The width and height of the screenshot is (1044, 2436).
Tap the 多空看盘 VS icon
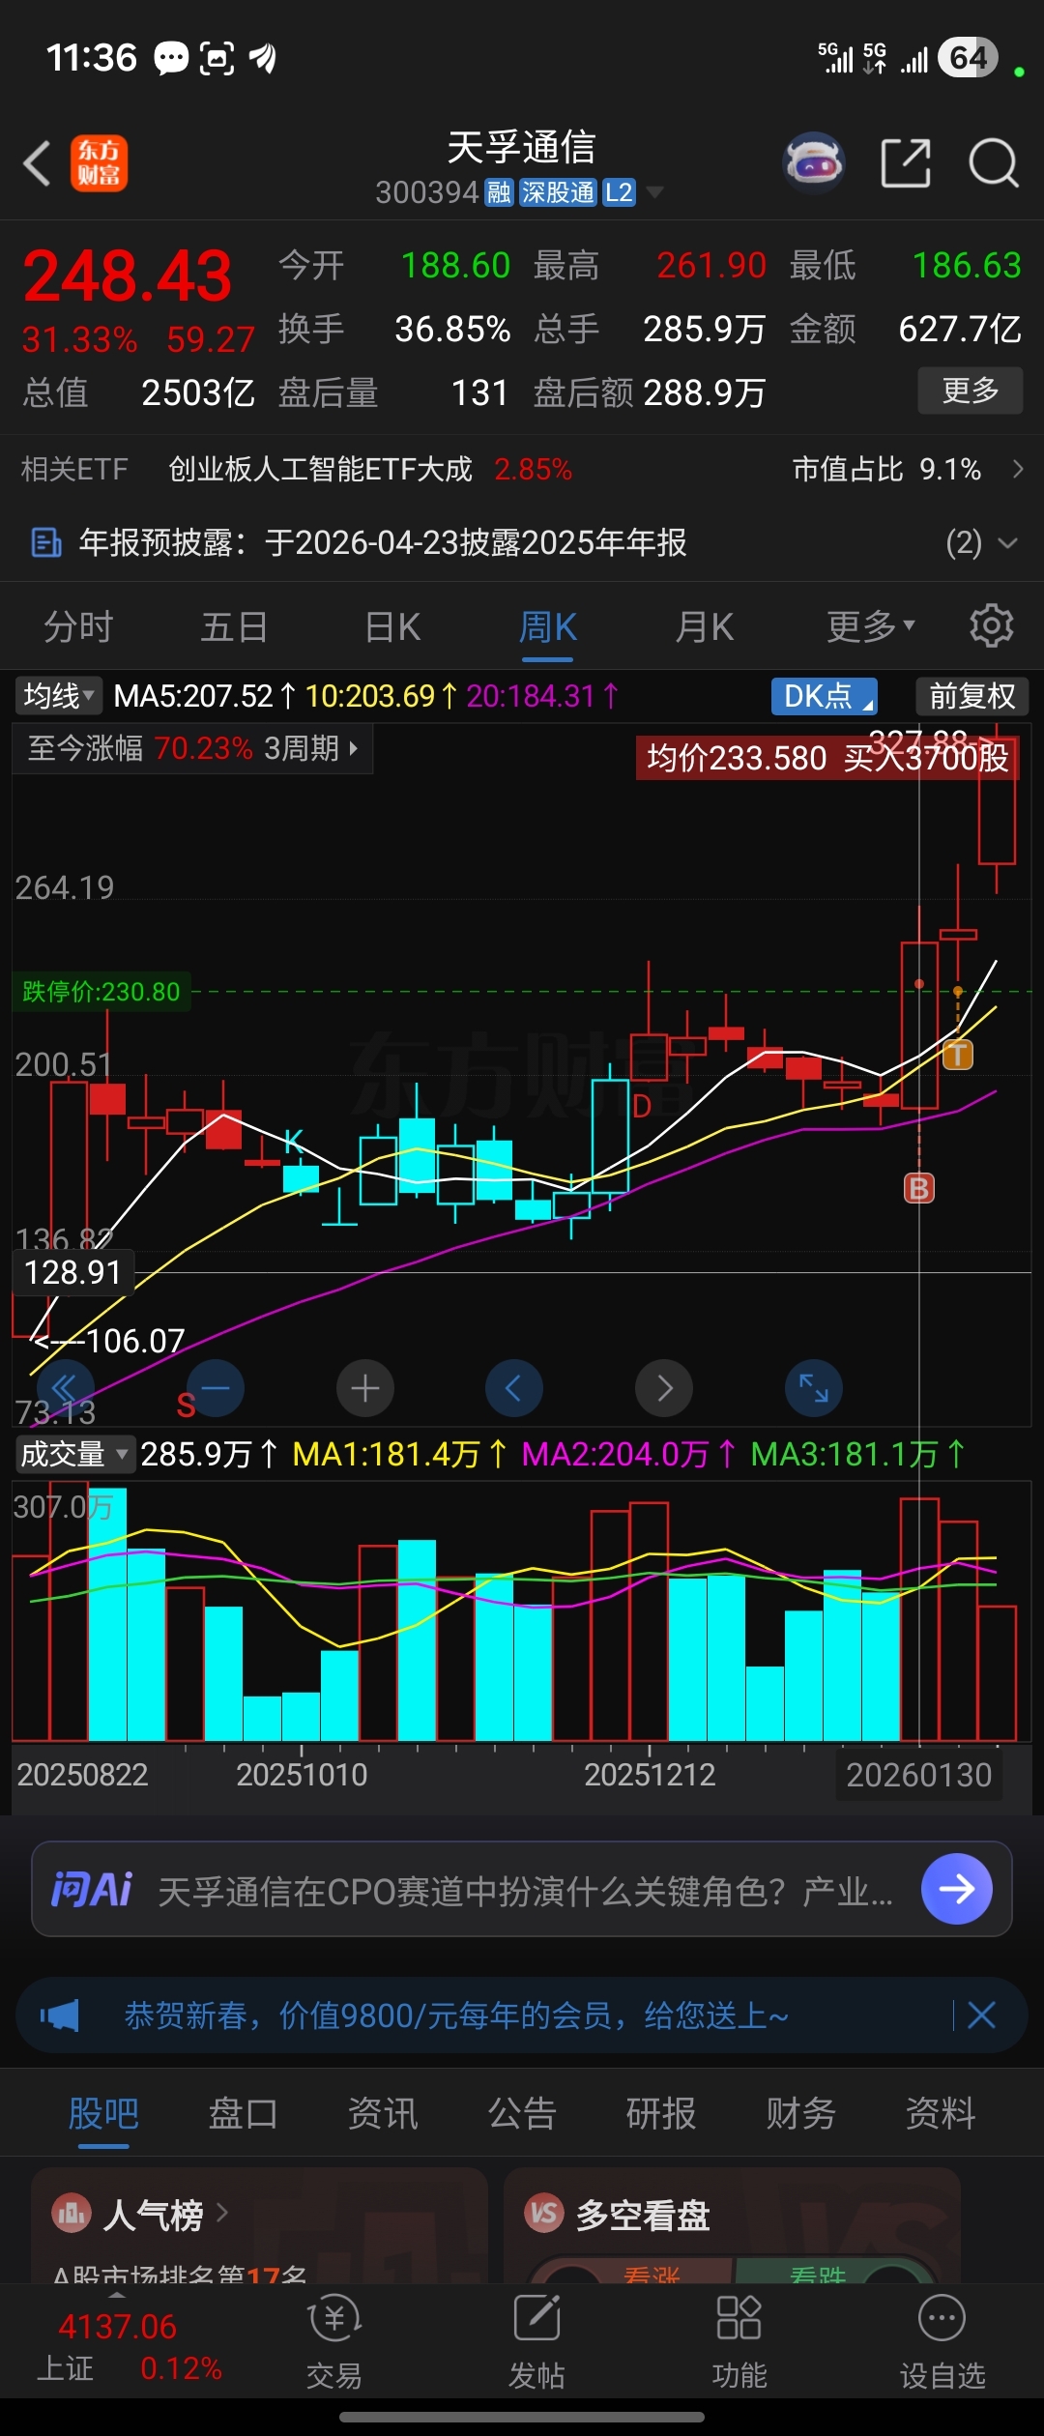click(544, 2213)
